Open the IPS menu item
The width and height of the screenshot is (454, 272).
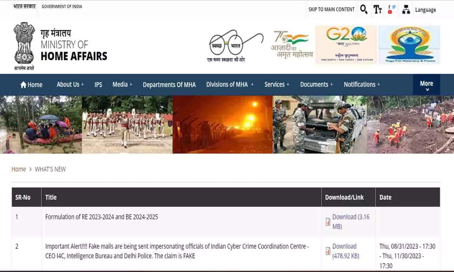[98, 85]
